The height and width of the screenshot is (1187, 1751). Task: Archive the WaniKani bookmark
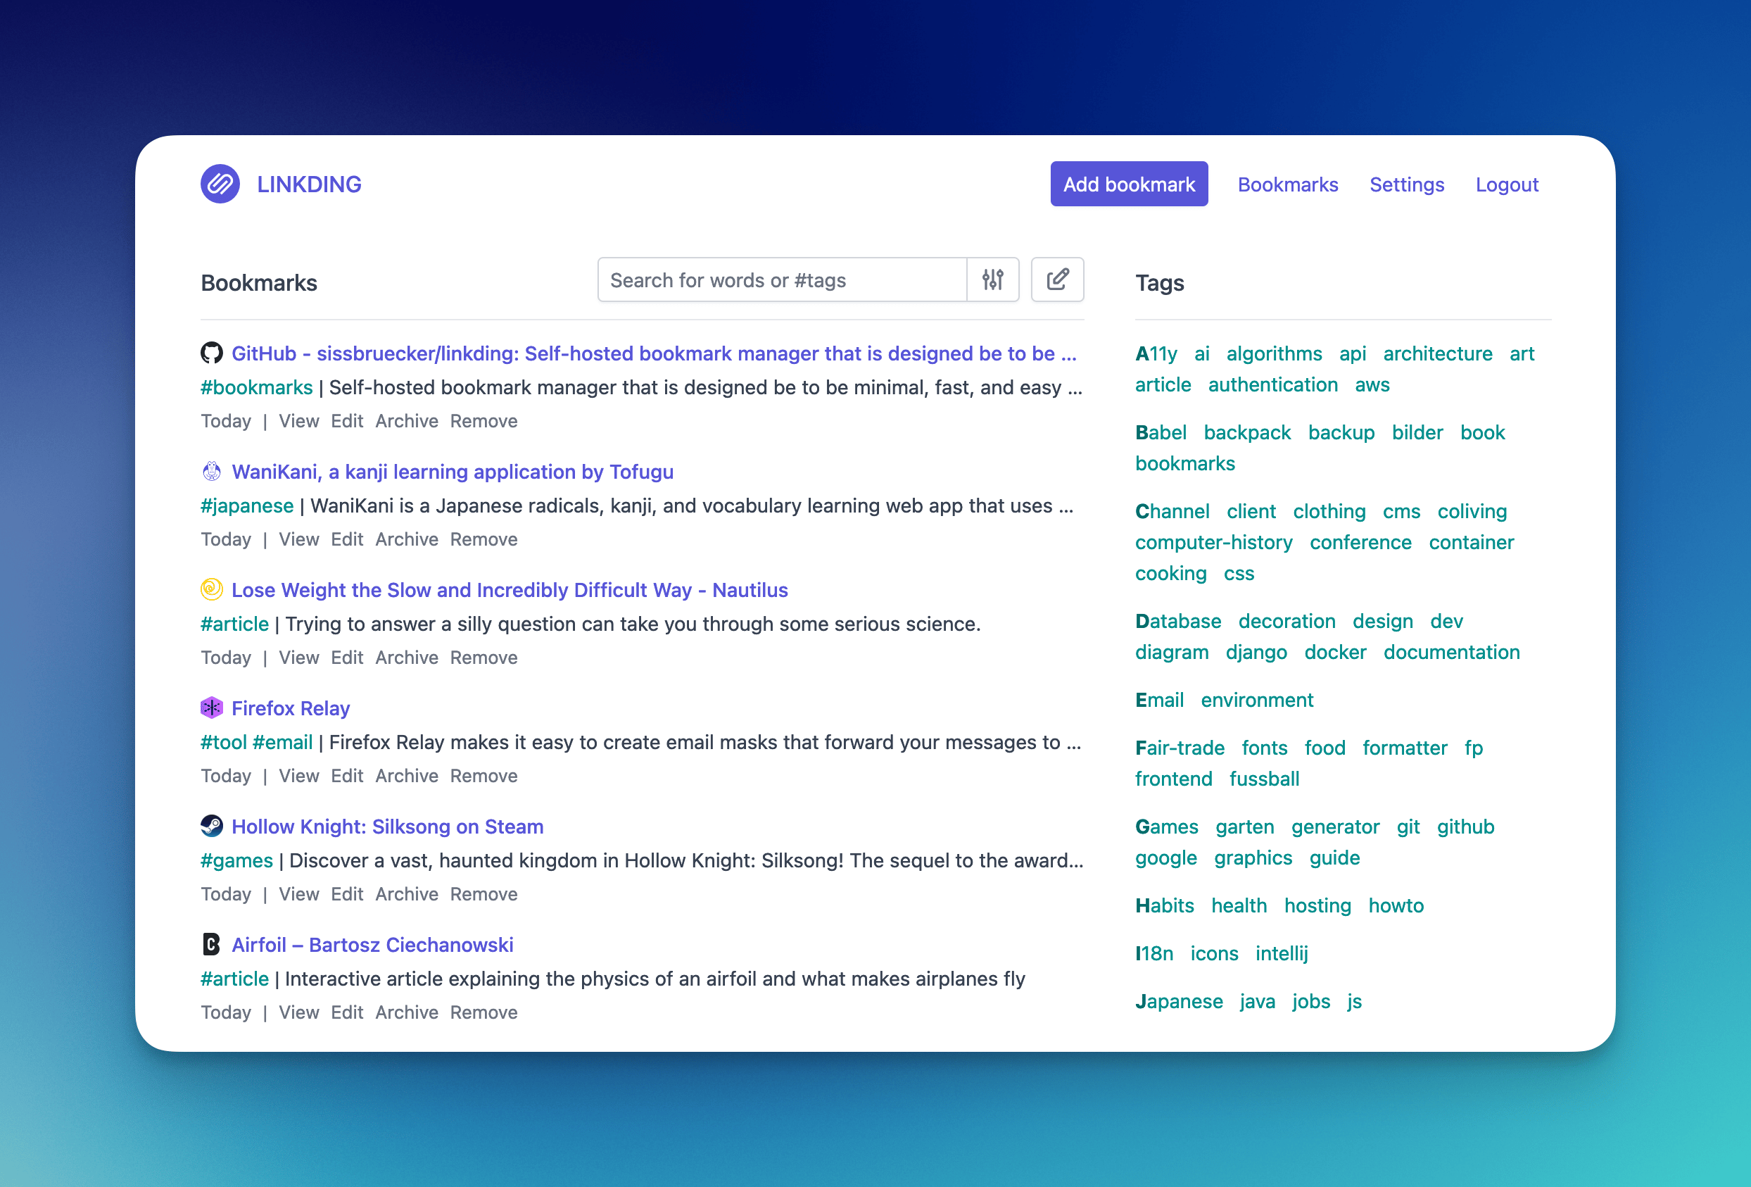(406, 539)
